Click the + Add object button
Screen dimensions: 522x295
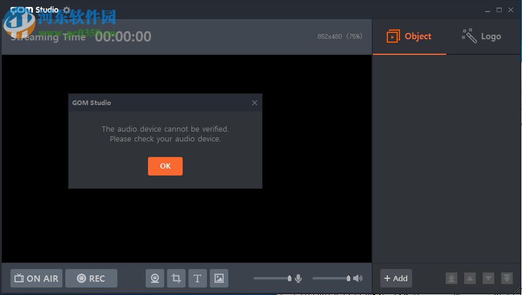396,278
